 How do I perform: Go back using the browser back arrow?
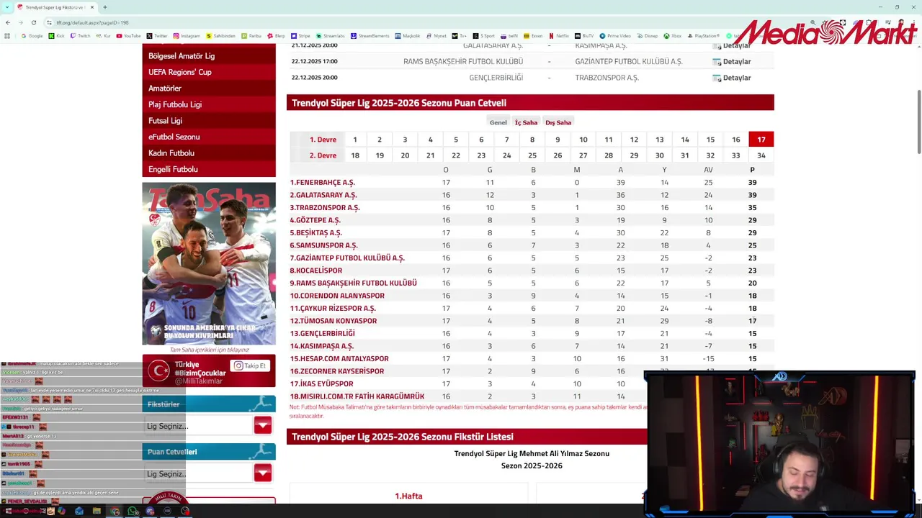click(x=9, y=22)
